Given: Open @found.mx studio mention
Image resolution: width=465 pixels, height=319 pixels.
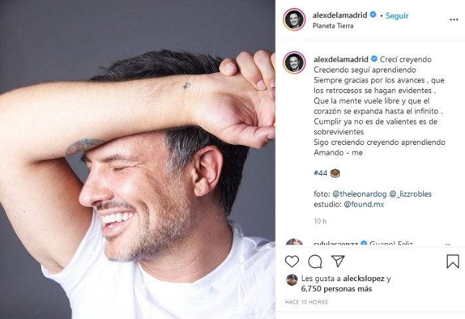Looking at the screenshot, I should (x=364, y=205).
